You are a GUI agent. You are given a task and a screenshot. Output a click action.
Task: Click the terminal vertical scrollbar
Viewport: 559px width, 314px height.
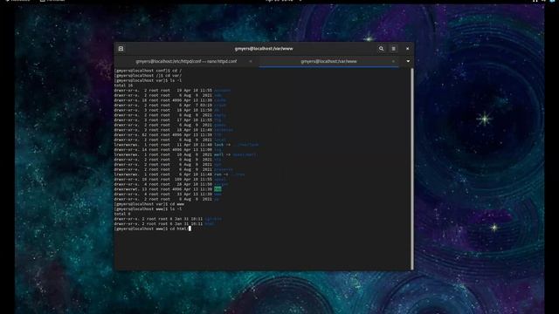click(x=412, y=169)
